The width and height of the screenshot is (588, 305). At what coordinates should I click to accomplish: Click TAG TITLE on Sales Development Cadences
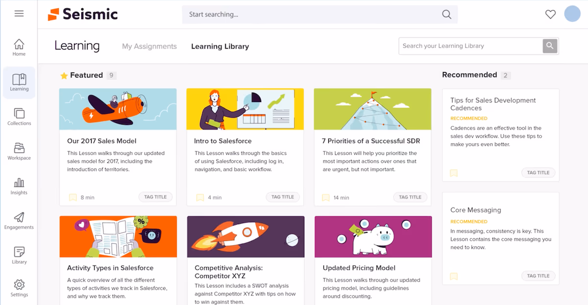(x=539, y=173)
